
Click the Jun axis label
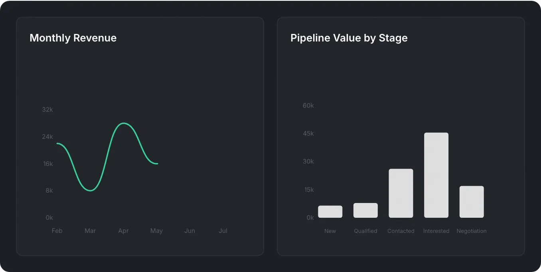[190, 231]
